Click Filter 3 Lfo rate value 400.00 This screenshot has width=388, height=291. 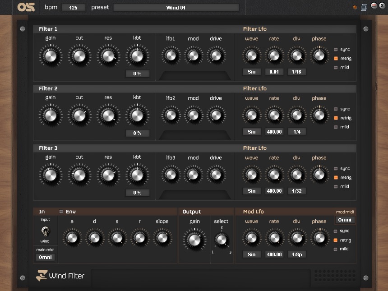(x=274, y=191)
